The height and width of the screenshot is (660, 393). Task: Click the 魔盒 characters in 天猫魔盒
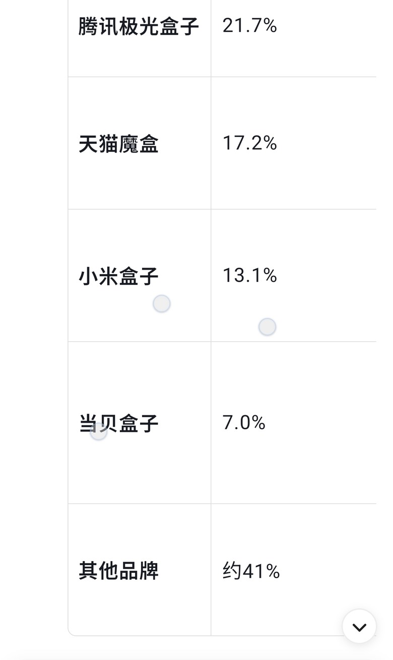[139, 144]
